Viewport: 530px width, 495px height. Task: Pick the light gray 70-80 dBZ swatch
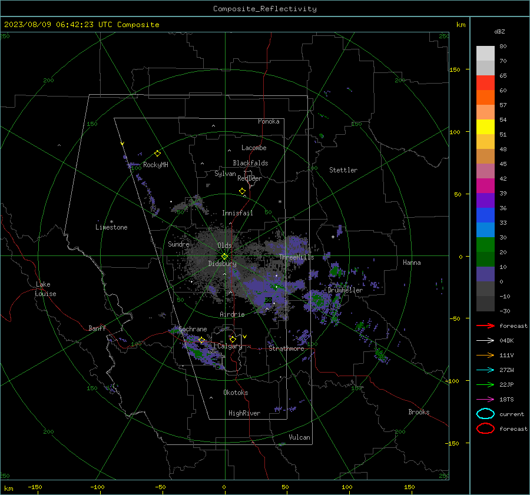pyautogui.click(x=485, y=54)
